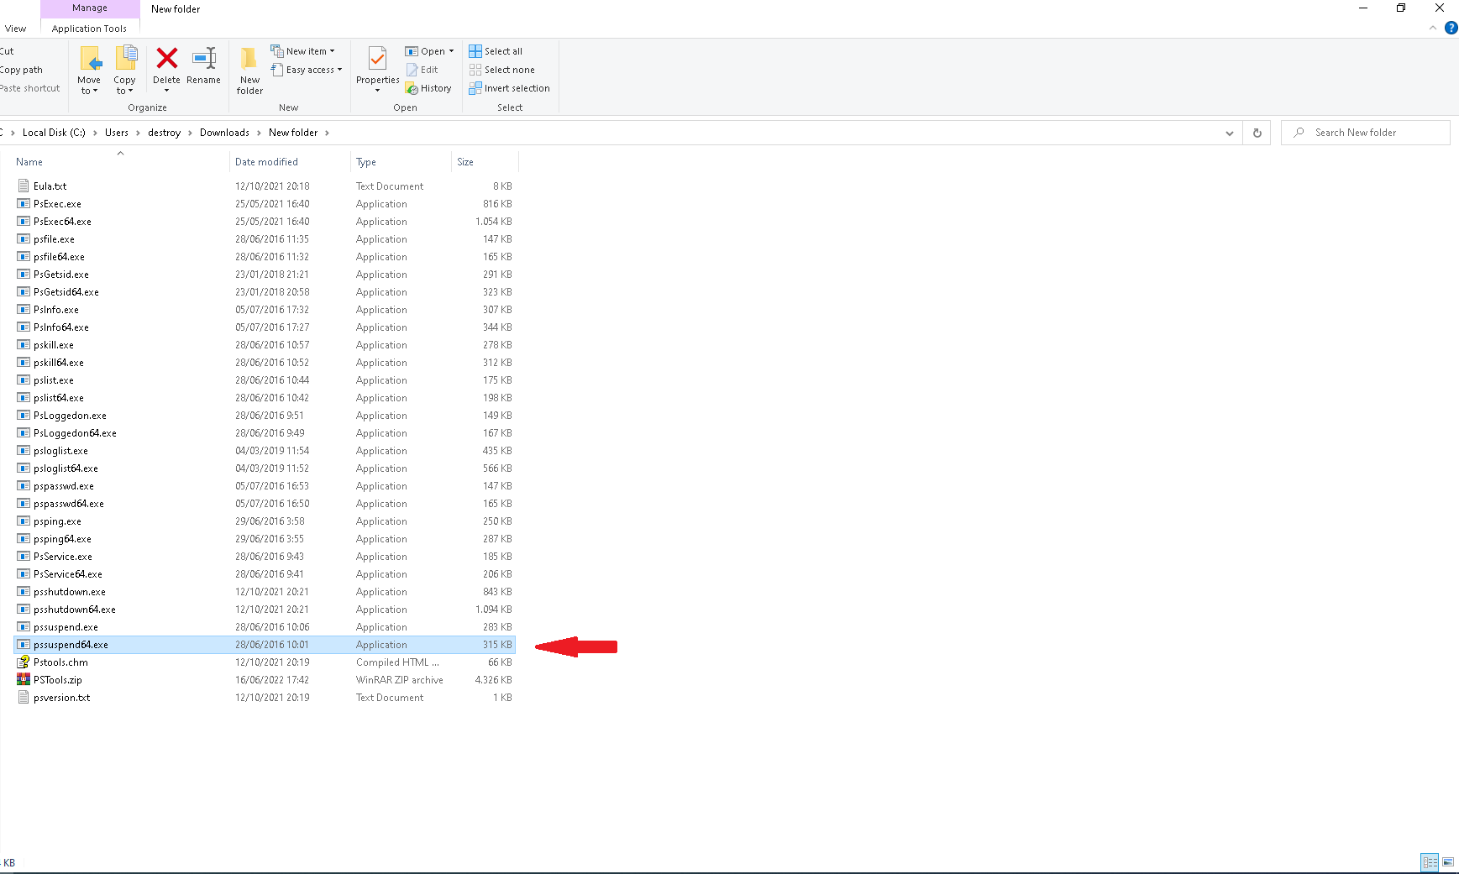Open the New item dropdown

pyautogui.click(x=303, y=51)
